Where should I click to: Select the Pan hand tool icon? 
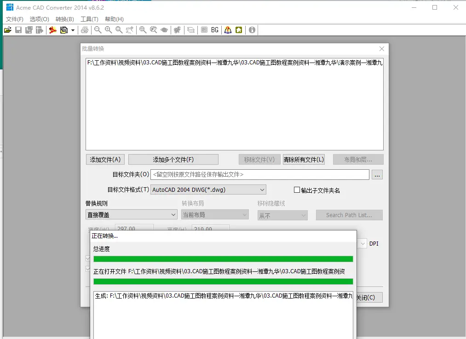[130, 30]
